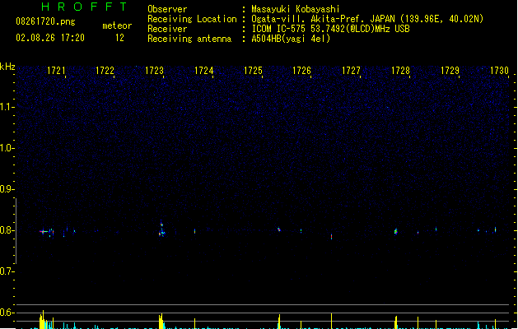Screen dimensions: 518x329
Task: Click the 1.1 kHz frequency label
Action: [7, 107]
